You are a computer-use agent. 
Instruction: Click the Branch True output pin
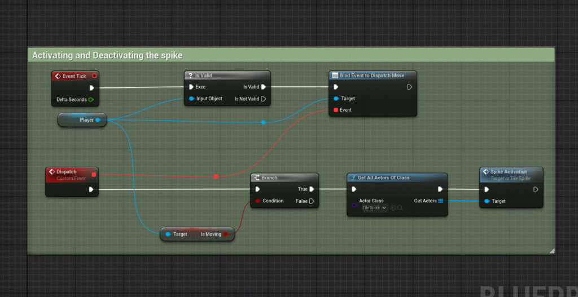coord(312,189)
